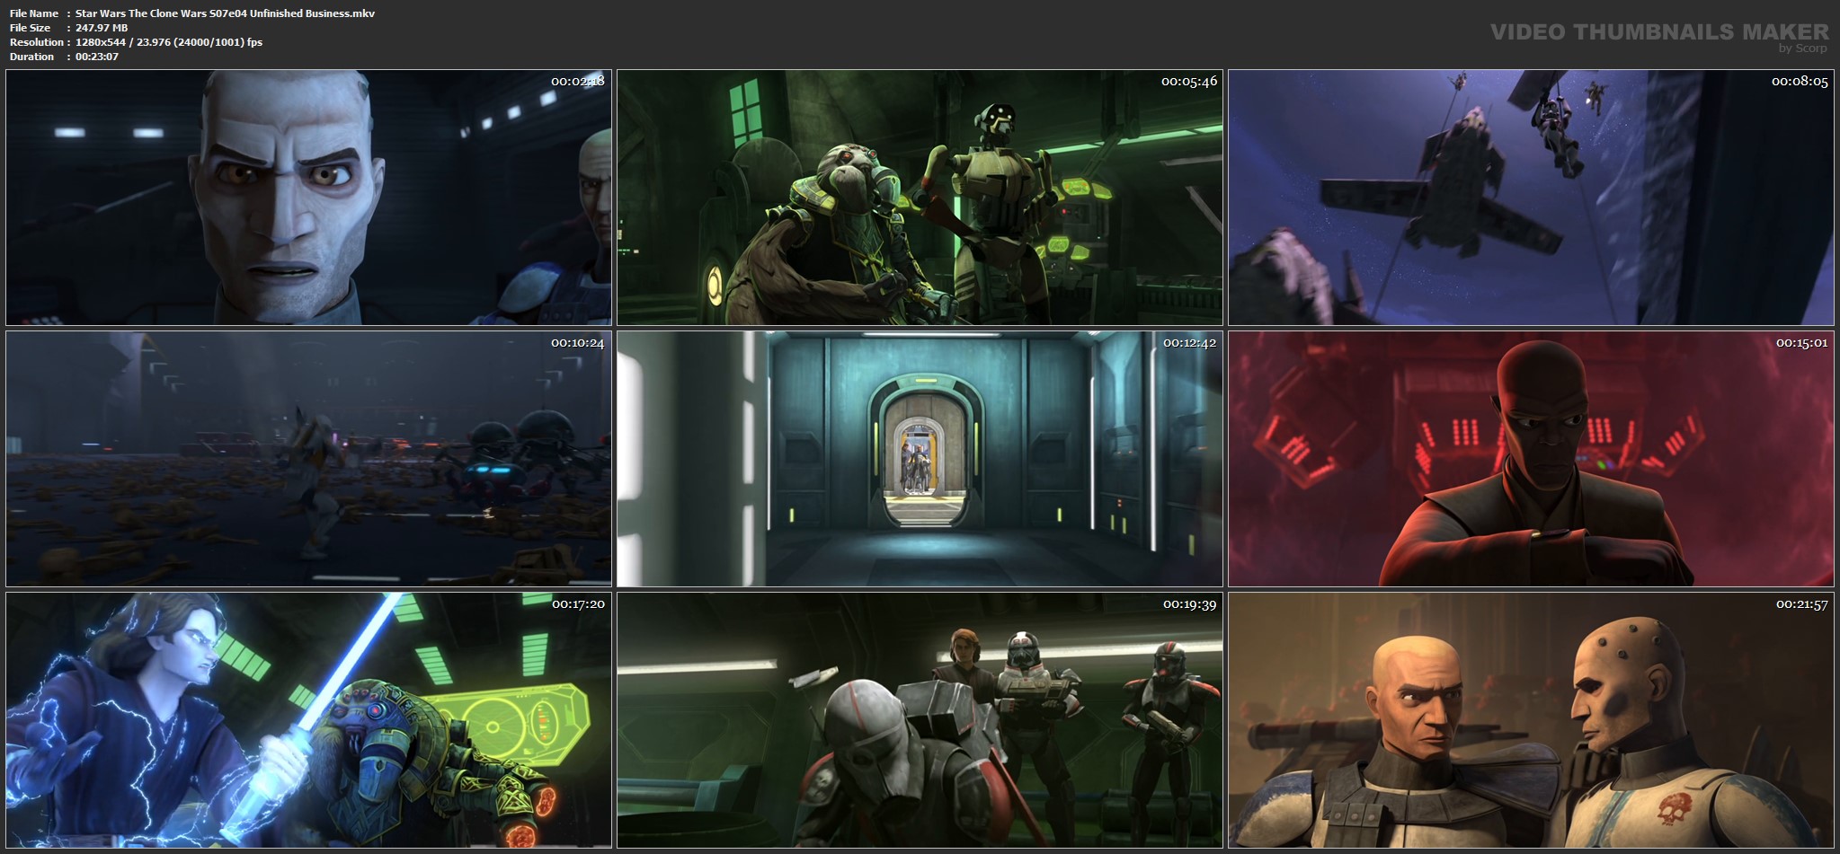Screen dimensions: 1840x854
Task: Select the thumbnail at 00:10:24
Action: click(308, 459)
